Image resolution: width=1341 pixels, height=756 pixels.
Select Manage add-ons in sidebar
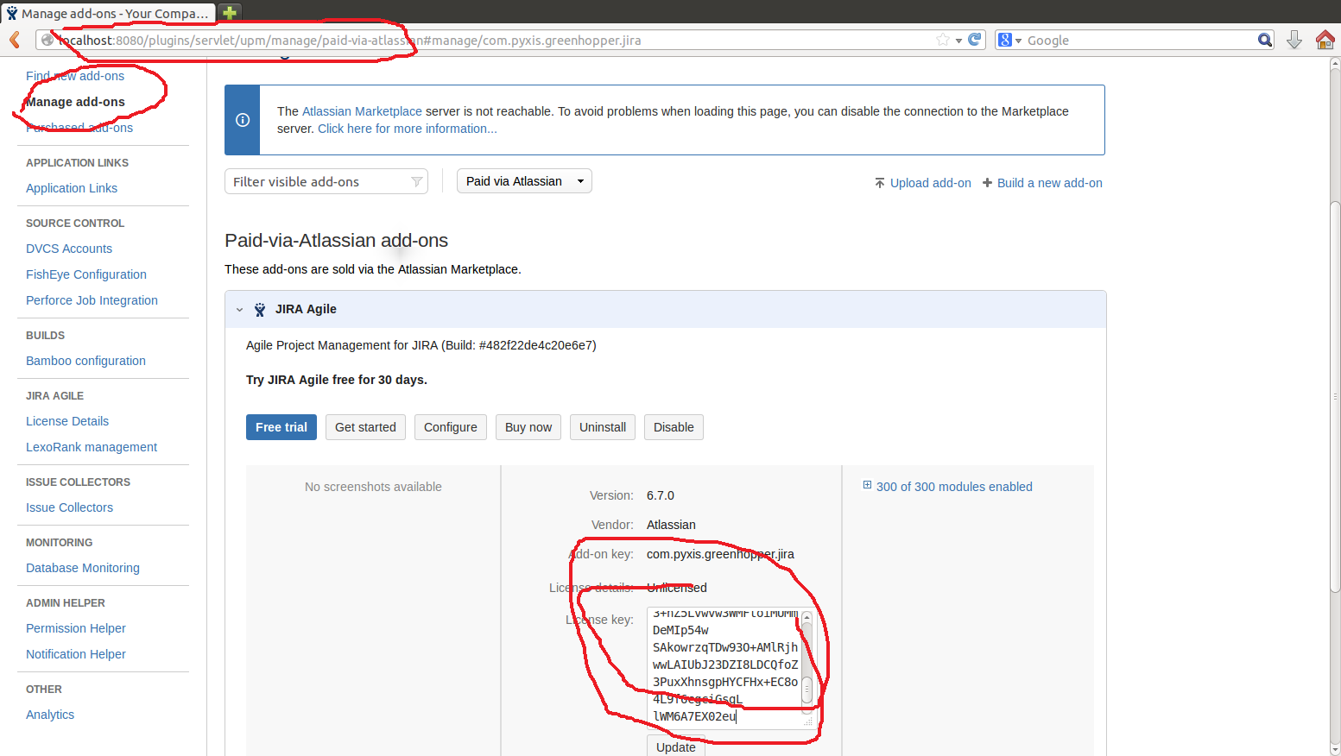(75, 102)
